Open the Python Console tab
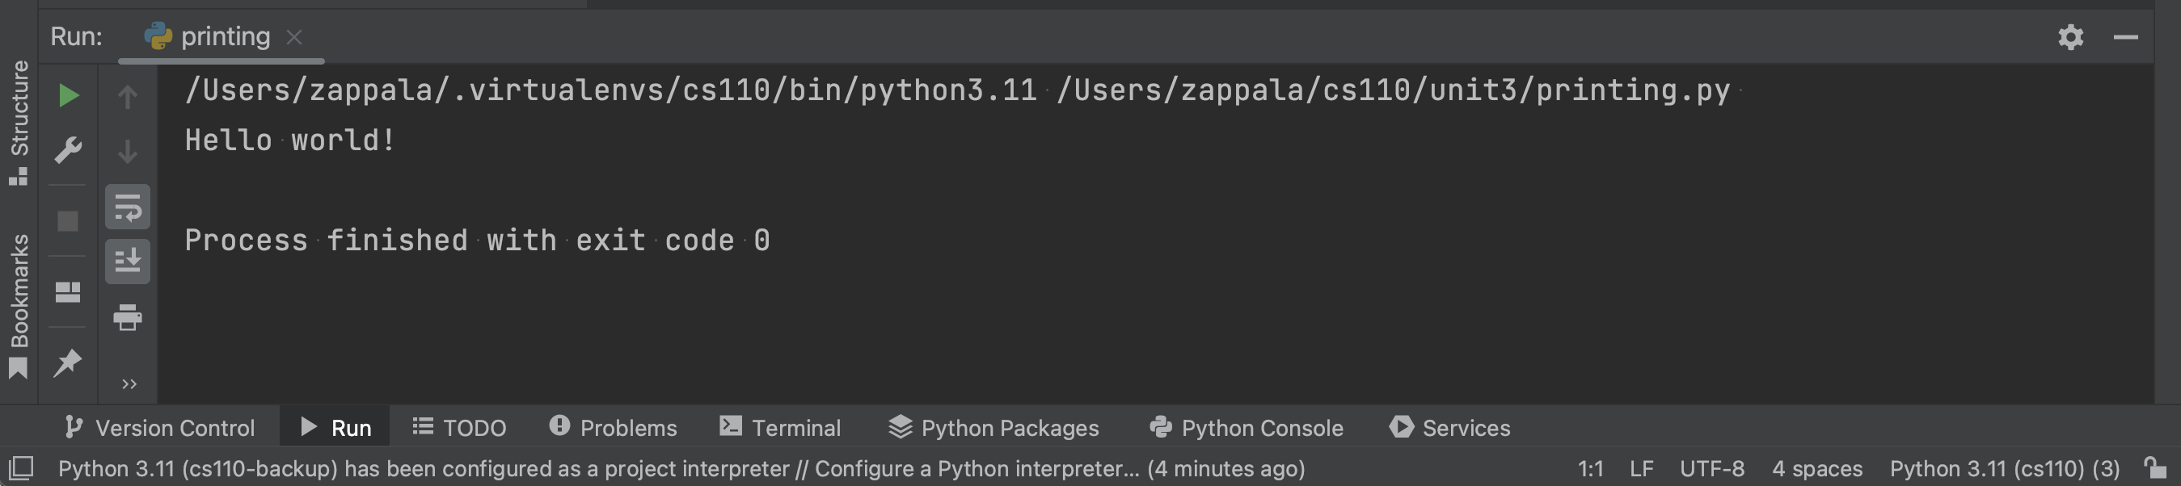 point(1247,429)
